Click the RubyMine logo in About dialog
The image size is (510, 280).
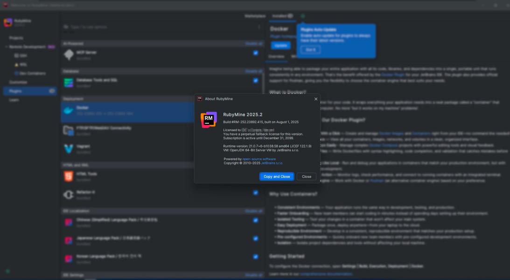point(209,119)
